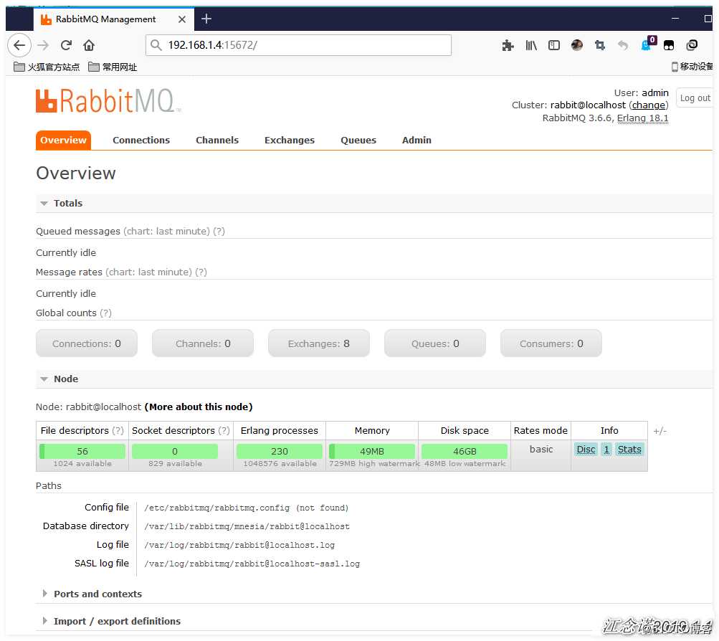Click the 1 info tag

[606, 450]
